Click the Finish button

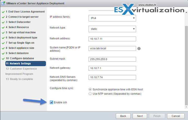157,116
